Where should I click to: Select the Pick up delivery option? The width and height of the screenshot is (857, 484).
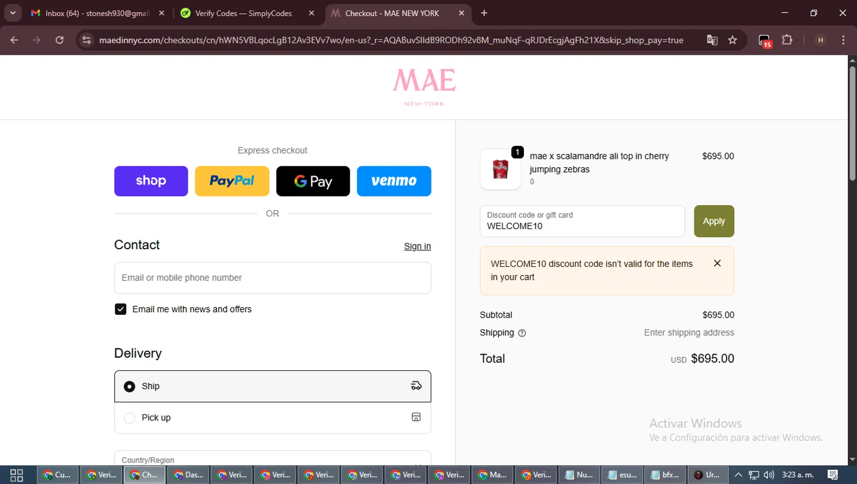click(x=273, y=418)
